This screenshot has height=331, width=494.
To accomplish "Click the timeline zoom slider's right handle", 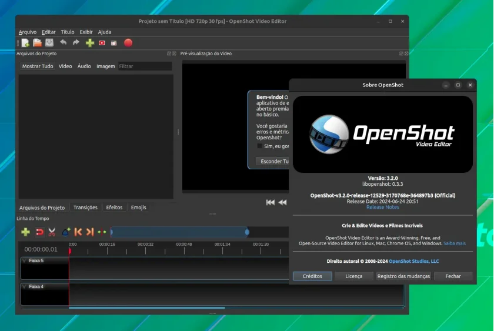I will pyautogui.click(x=247, y=232).
